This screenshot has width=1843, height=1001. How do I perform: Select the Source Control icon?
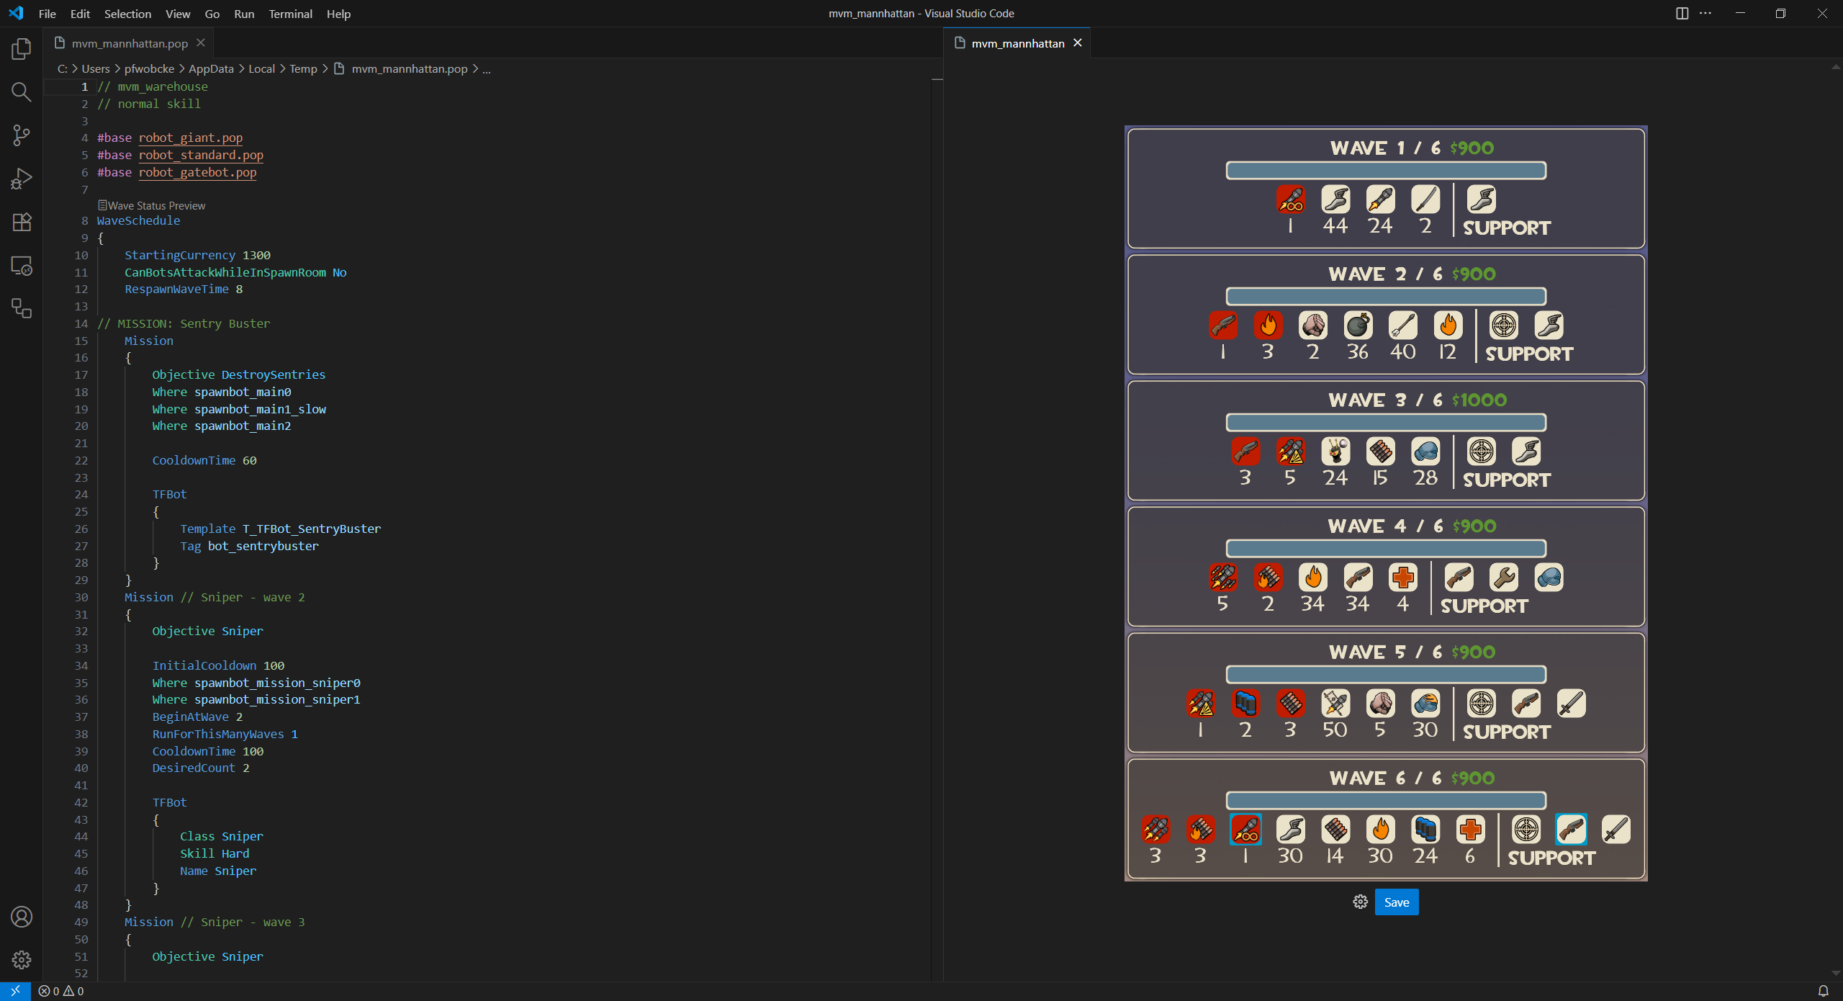tap(21, 135)
